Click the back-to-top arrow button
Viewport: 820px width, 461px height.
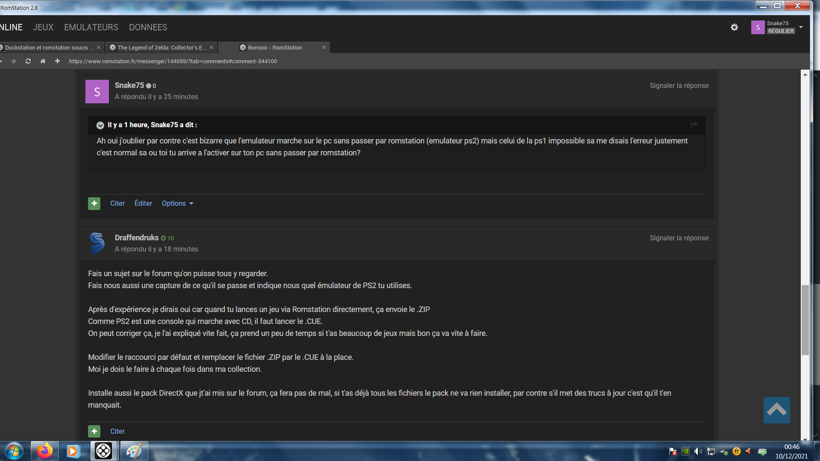coord(777,410)
